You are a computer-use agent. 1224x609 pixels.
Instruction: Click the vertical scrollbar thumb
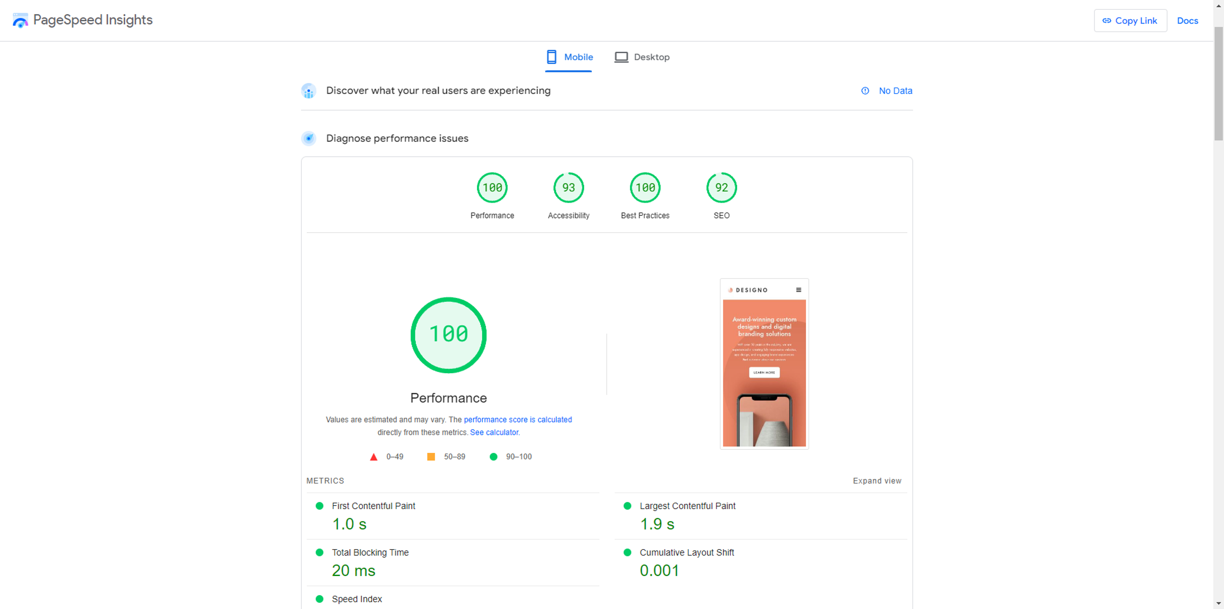pos(1218,83)
